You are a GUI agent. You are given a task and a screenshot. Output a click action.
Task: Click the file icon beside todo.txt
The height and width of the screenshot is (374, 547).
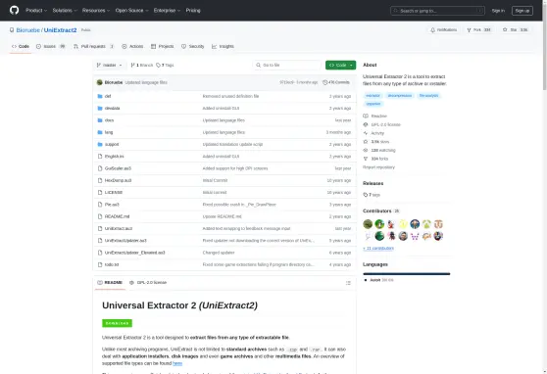(100, 264)
